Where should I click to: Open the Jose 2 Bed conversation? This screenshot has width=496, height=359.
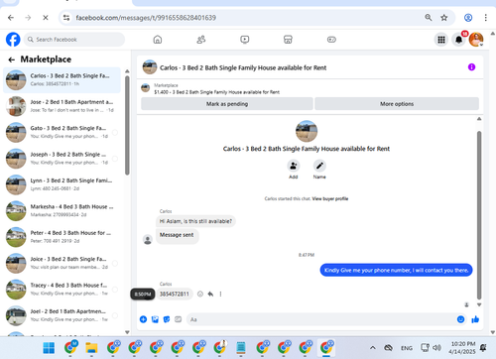(62, 106)
